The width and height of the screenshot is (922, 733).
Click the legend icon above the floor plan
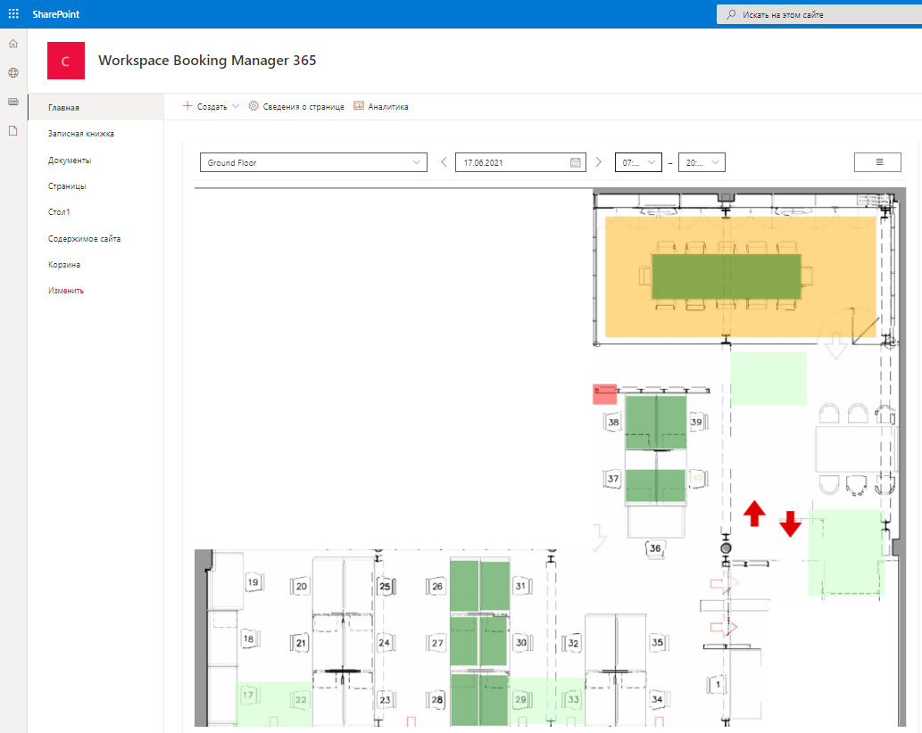pos(877,161)
